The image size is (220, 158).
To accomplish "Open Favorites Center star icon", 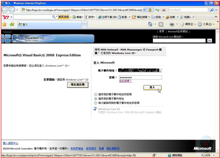I will (4, 24).
